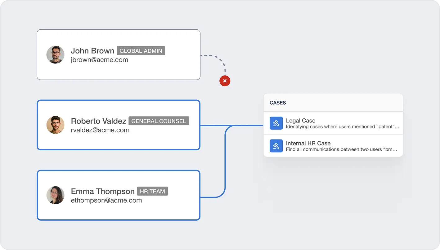The height and width of the screenshot is (250, 440).
Task: Select Roberto Valdez's profile avatar
Action: pyautogui.click(x=55, y=125)
